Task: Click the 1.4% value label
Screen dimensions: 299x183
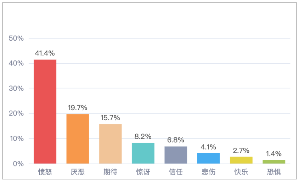Action: pyautogui.click(x=274, y=154)
